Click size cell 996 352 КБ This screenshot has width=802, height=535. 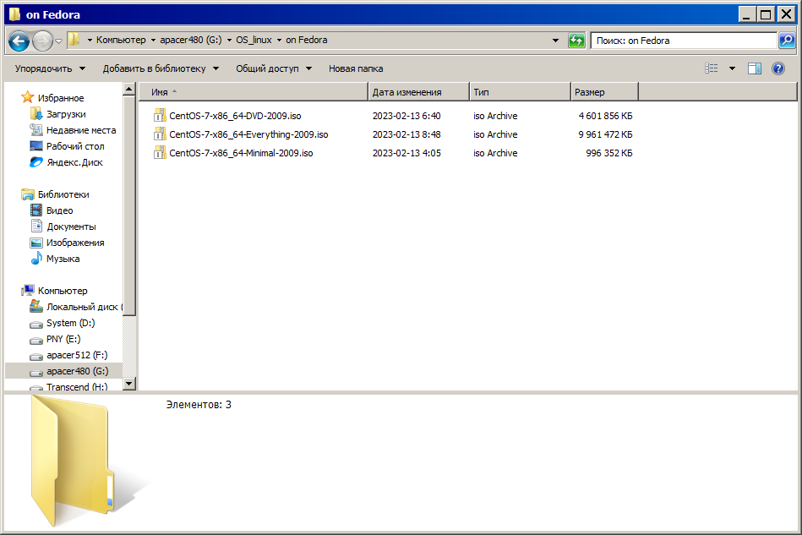pyautogui.click(x=608, y=153)
